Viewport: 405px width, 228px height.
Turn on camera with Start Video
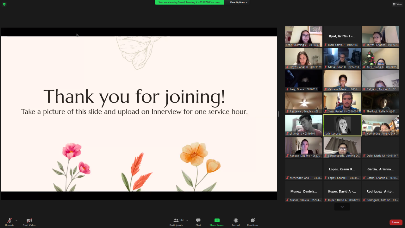[x=29, y=222]
